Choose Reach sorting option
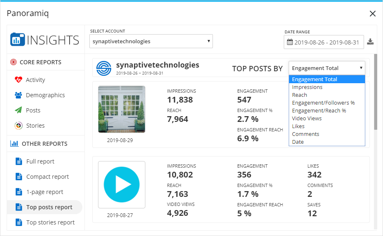 pyautogui.click(x=327, y=95)
